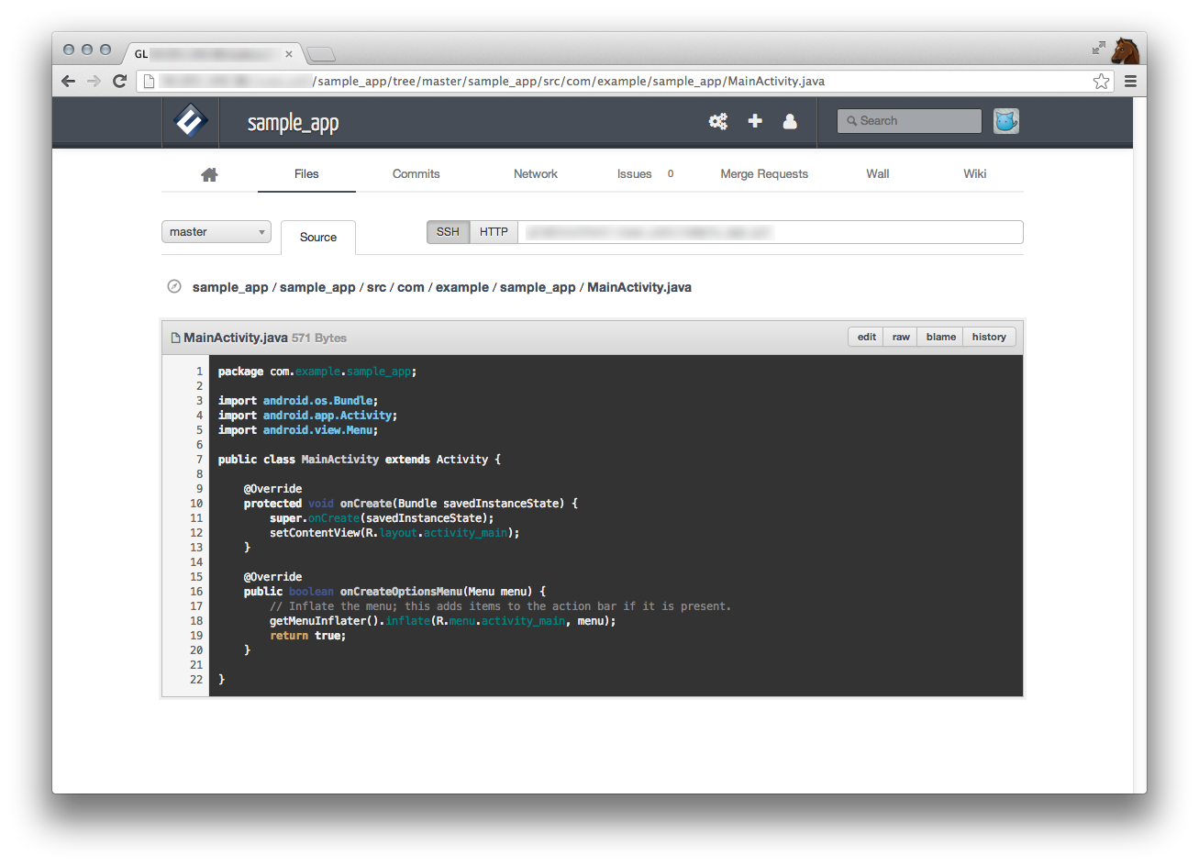View file blame
The width and height of the screenshot is (1199, 866).
point(940,338)
